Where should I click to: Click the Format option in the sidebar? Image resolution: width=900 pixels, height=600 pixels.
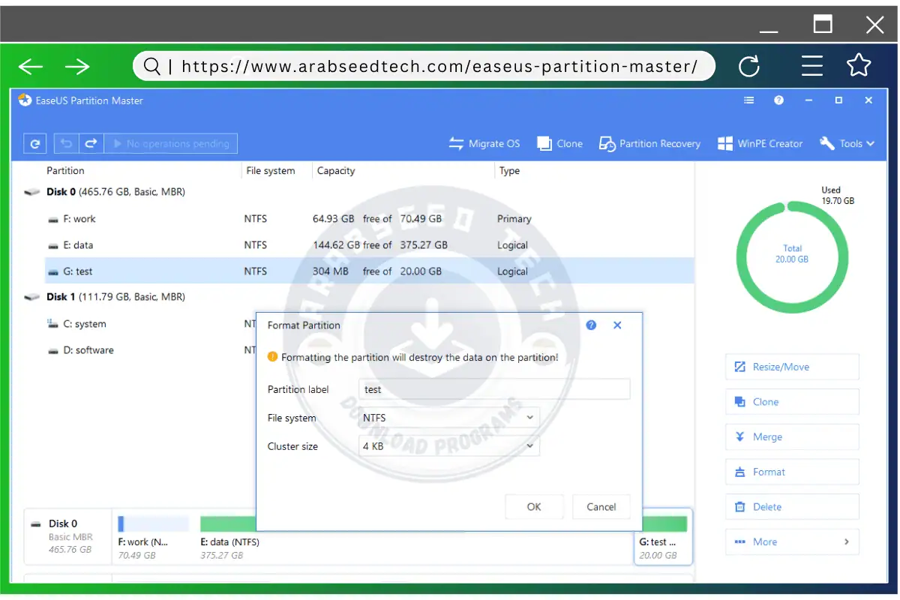791,472
